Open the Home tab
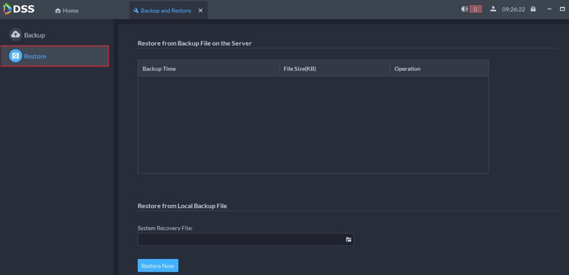This screenshot has height=275, width=569. [67, 11]
